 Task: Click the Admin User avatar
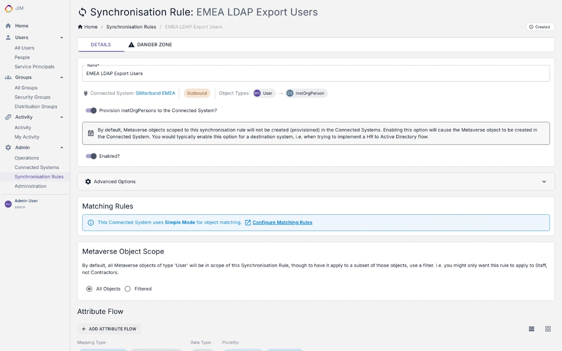coord(8,203)
